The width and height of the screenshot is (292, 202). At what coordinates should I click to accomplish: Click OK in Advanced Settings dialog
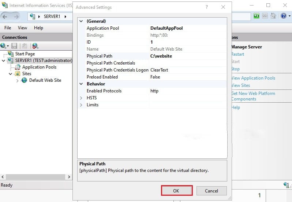[177, 191]
